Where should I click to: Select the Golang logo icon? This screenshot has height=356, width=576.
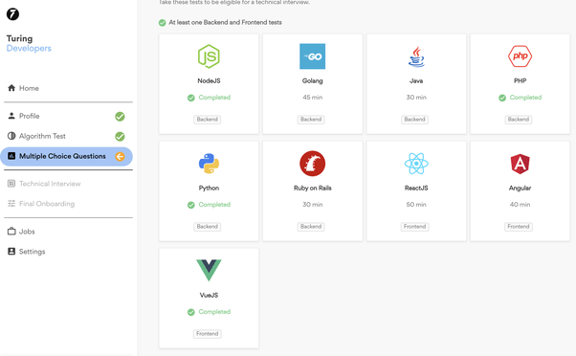(312, 56)
